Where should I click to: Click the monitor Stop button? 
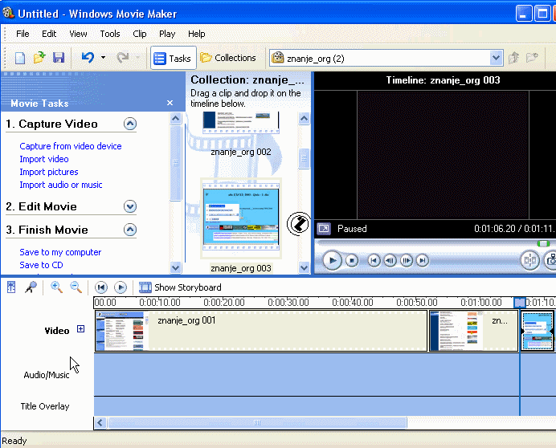(x=352, y=261)
